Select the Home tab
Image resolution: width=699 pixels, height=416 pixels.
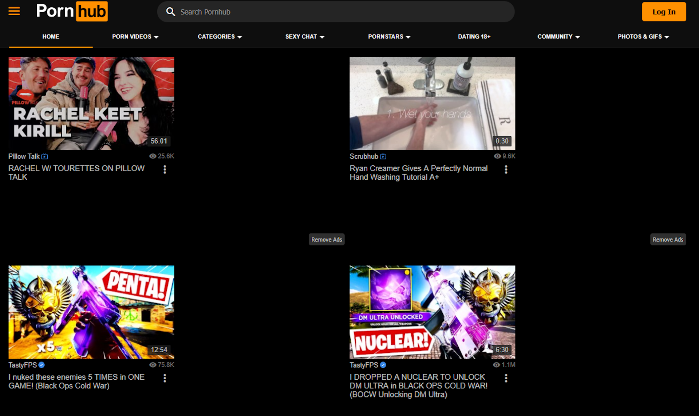point(51,37)
